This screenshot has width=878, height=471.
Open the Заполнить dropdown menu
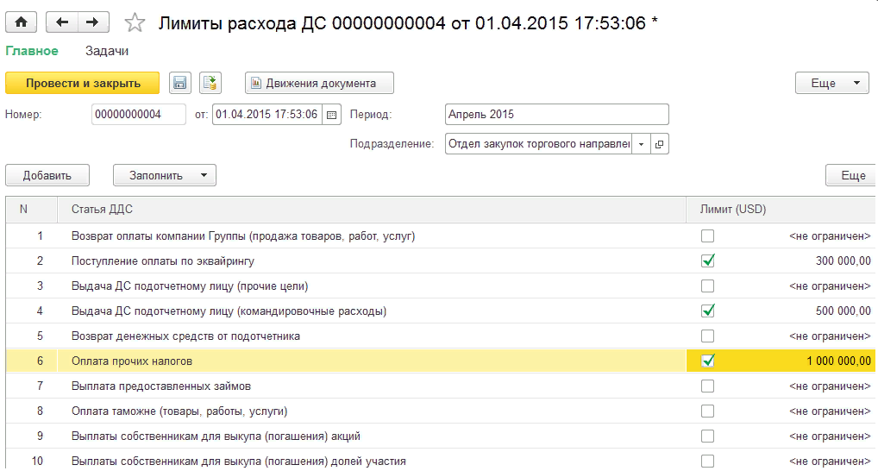click(164, 175)
